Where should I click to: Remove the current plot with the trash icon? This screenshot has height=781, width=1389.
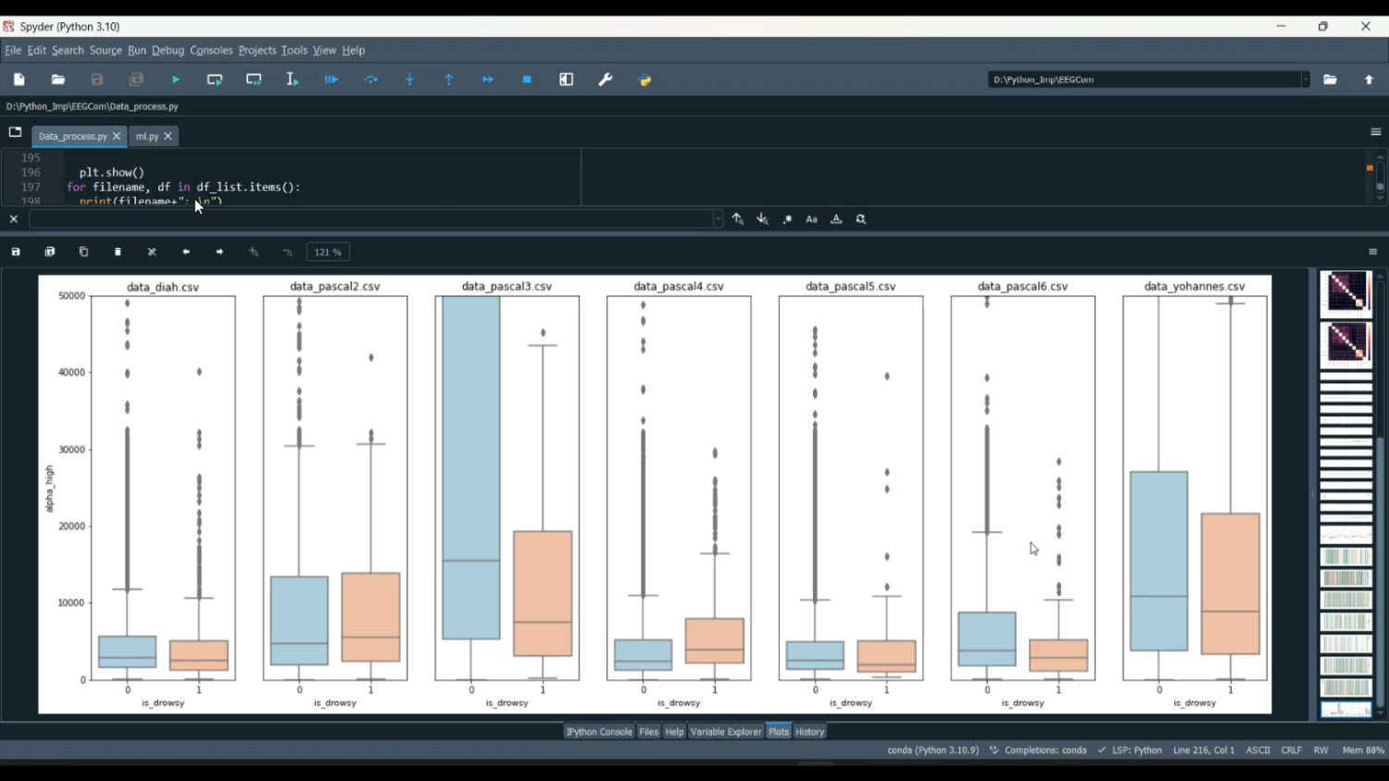click(118, 252)
